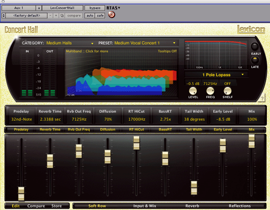Viewport: 270px width, 210px height.
Task: Toggle the LATE filter button
Action: point(255,60)
